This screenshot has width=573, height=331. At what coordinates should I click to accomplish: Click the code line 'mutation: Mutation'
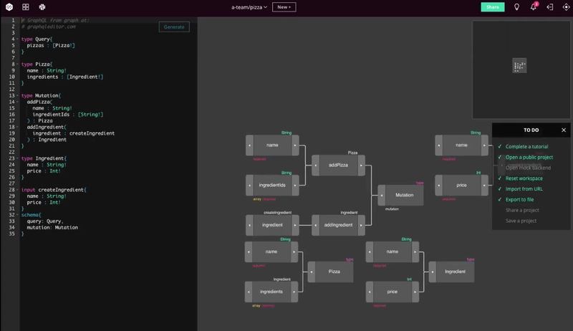(52, 228)
